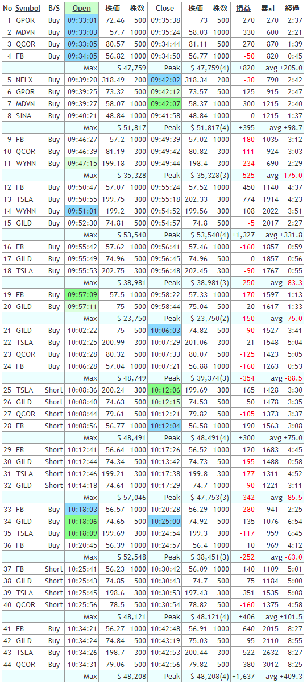307x684 pixels.
Task: Click close time 10:43:19
Action: [165, 641]
